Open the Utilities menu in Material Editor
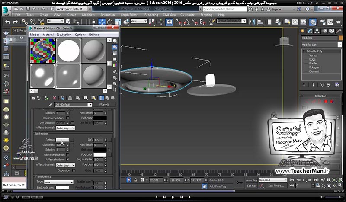346x202 pixels. coord(94,35)
